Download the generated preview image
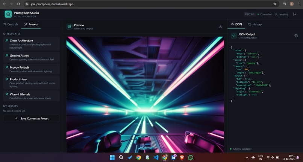Screen dimensions: 303x162 pos(220,27)
